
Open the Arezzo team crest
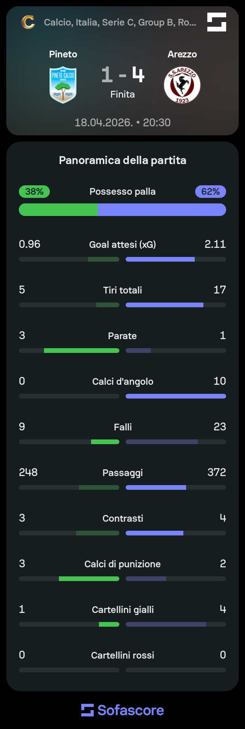(x=182, y=85)
